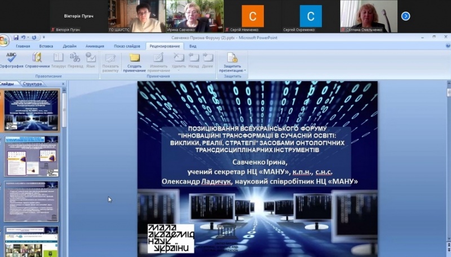Switch to Слайды pane tab
Screen dimensions: 451x257
(x=7, y=83)
